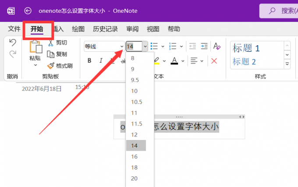
Task: Click the date 2022年6月18日
Action: (x=42, y=89)
